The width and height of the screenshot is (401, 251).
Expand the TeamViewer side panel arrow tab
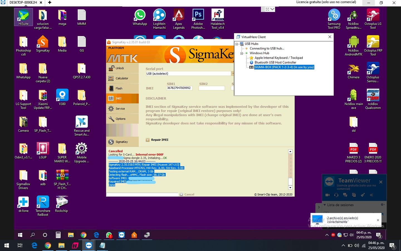coord(319,207)
